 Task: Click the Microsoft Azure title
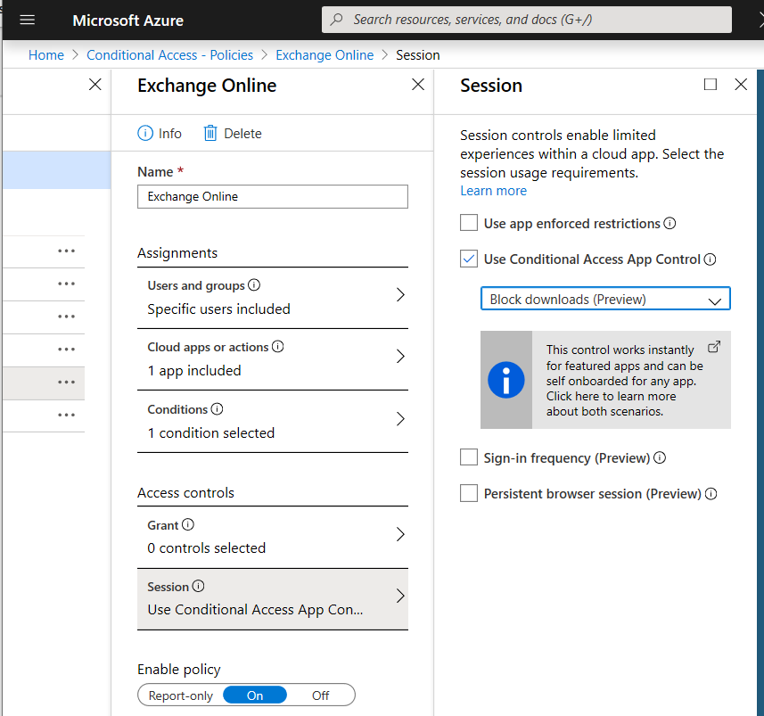(128, 21)
